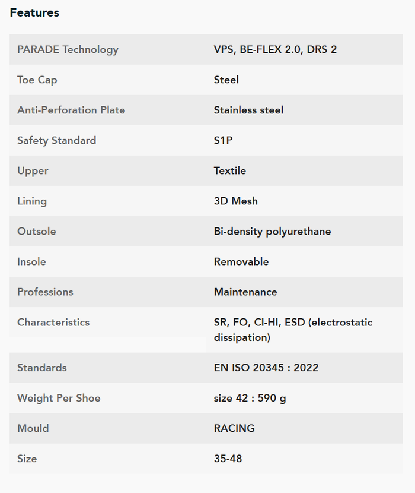Screen dimensions: 415x493
Task: Select the Outsole row label
Action: tap(37, 232)
